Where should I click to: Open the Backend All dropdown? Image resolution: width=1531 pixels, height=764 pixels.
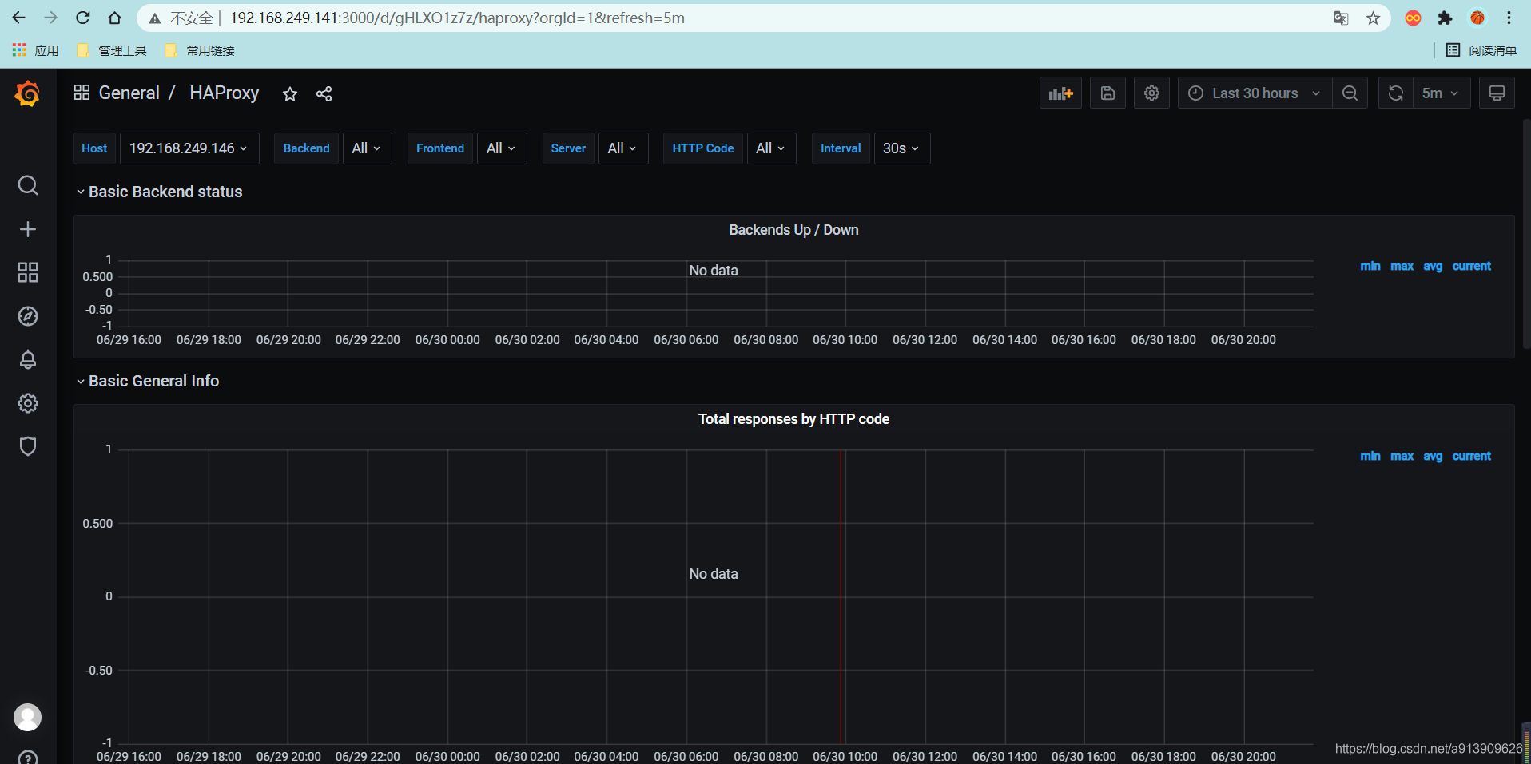click(367, 148)
